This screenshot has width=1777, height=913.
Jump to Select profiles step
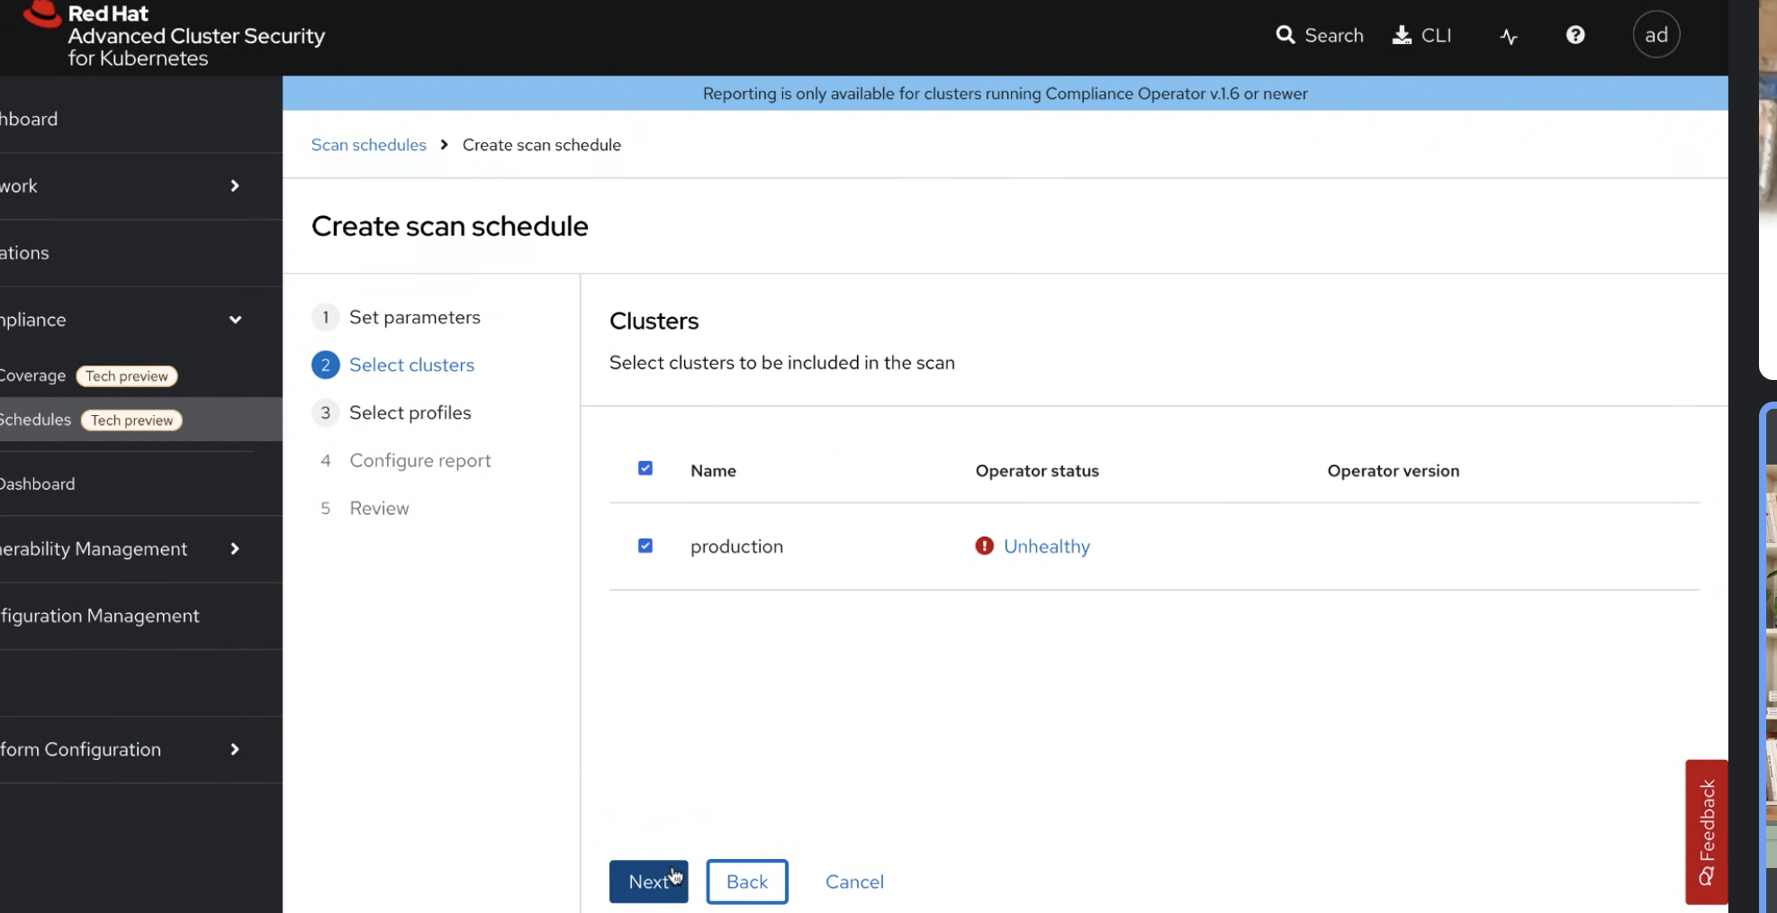pyautogui.click(x=410, y=412)
